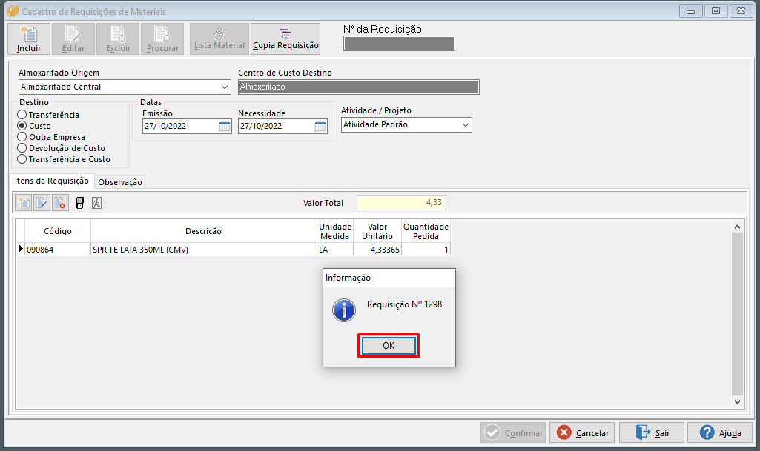Click unit value 4,33365 cell
Viewport: 760px width, 451px height.
(x=377, y=250)
